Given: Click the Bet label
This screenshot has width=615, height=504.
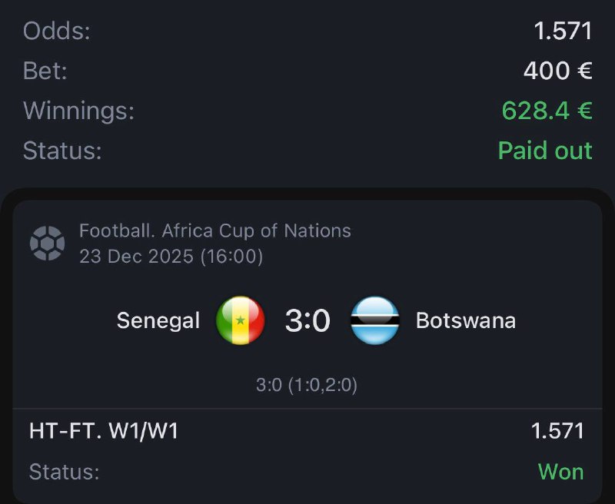Looking at the screenshot, I should coord(45,71).
